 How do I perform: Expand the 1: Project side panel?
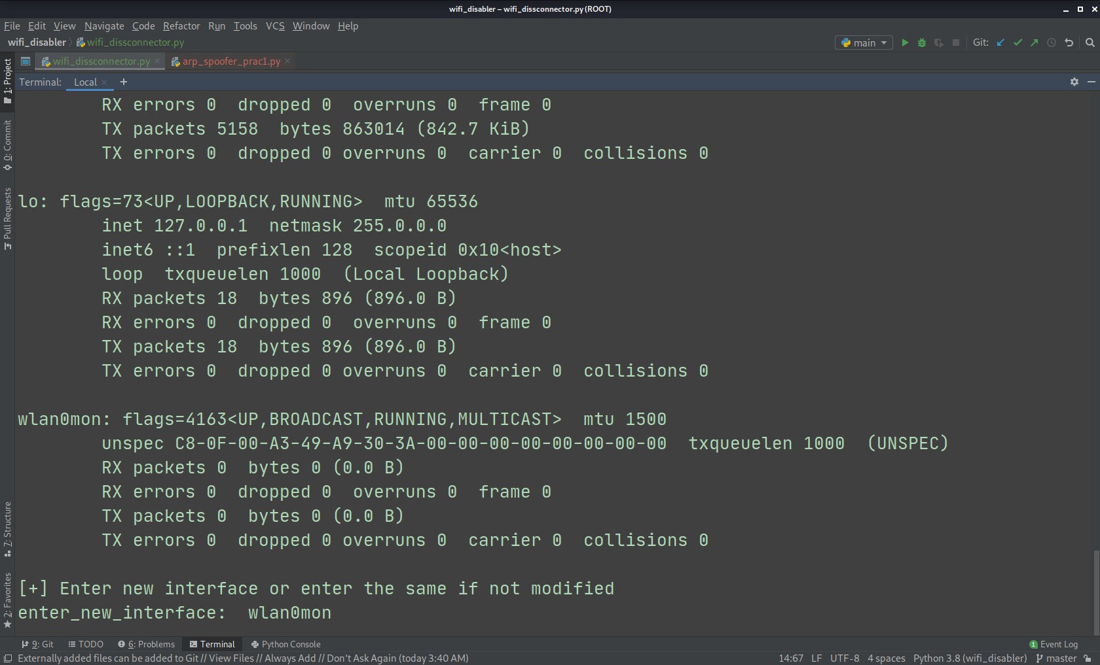[x=7, y=81]
